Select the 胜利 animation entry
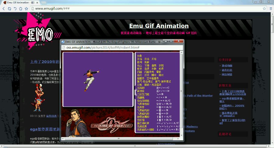The width and height of the screenshot is (274, 148). coord(139,62)
